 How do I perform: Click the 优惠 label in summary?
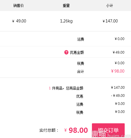point(80,96)
